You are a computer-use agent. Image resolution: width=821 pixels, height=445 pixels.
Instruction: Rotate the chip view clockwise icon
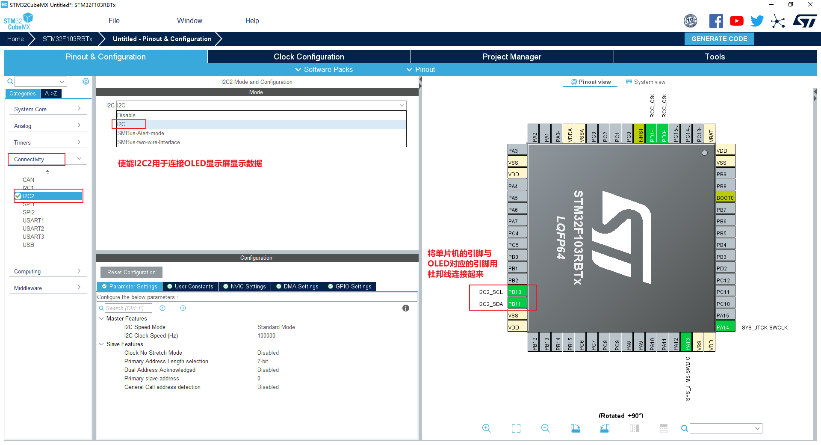pyautogui.click(x=575, y=428)
